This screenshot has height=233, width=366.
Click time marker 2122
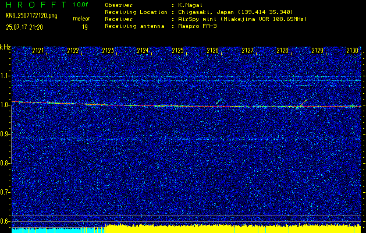tap(73, 51)
